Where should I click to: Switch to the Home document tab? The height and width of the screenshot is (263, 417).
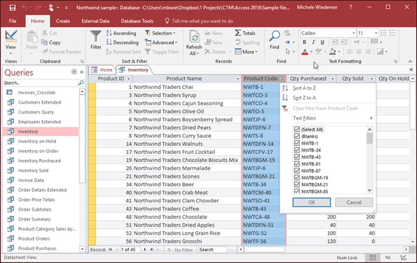click(102, 70)
